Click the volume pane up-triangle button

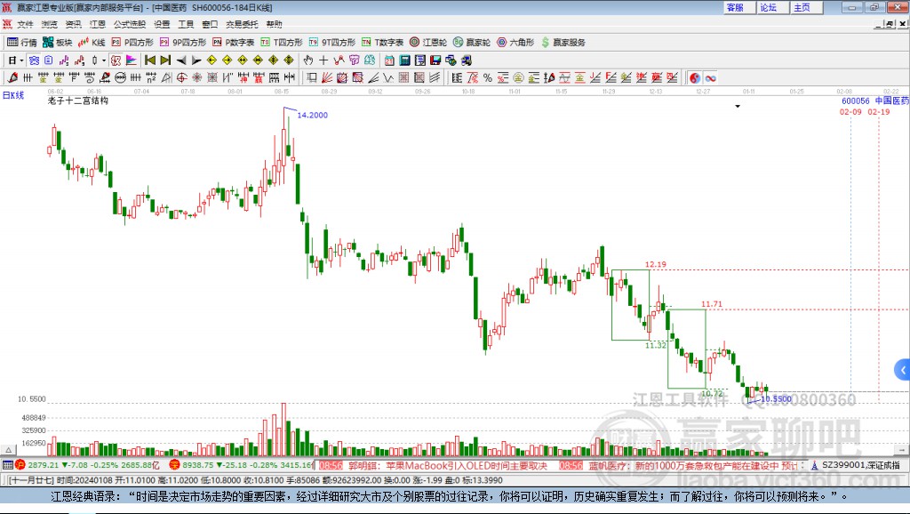[8, 450]
